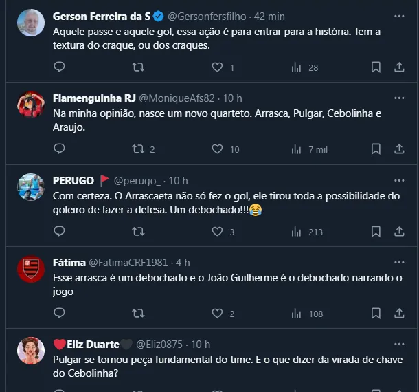Click Flamenguinha RJ's avatar
The width and height of the screenshot is (419, 392).
[31, 106]
